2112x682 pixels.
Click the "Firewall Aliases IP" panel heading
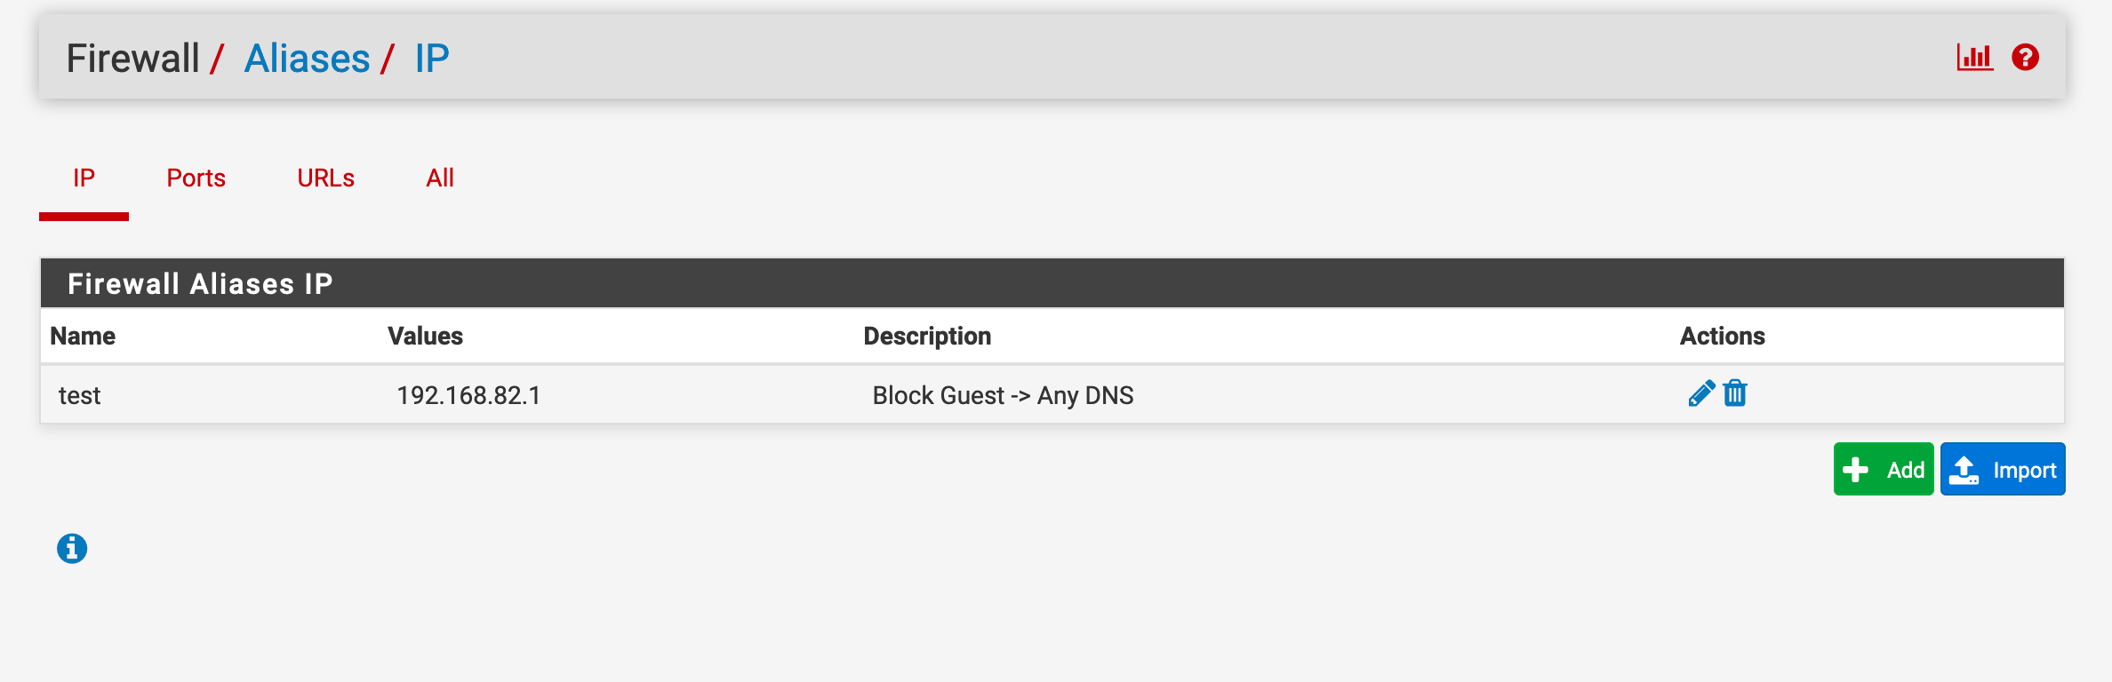(200, 284)
